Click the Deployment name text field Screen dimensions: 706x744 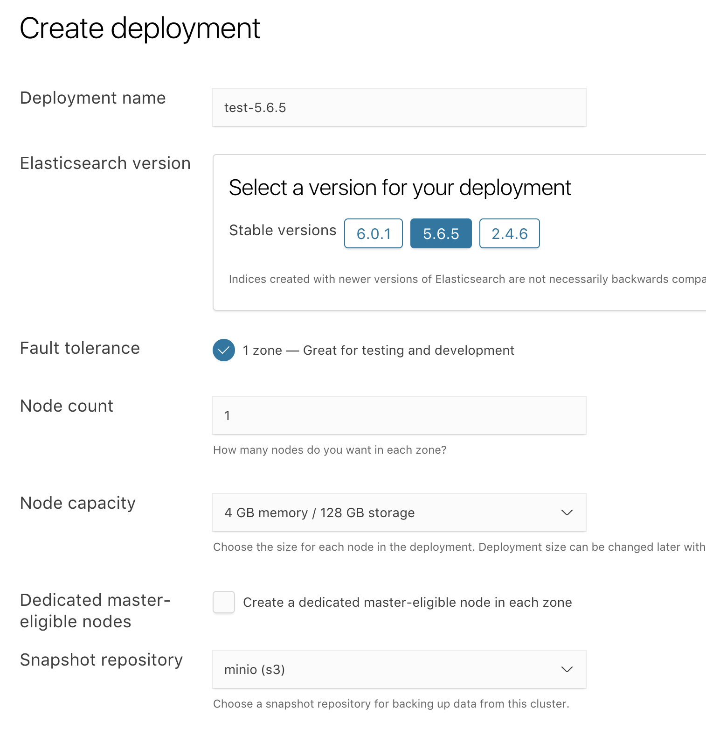click(x=399, y=107)
